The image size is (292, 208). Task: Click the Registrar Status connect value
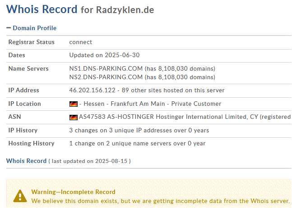tap(80, 42)
